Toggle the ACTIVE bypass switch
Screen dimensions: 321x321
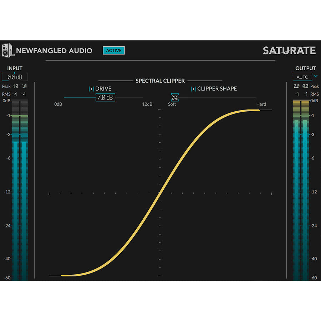(114, 50)
